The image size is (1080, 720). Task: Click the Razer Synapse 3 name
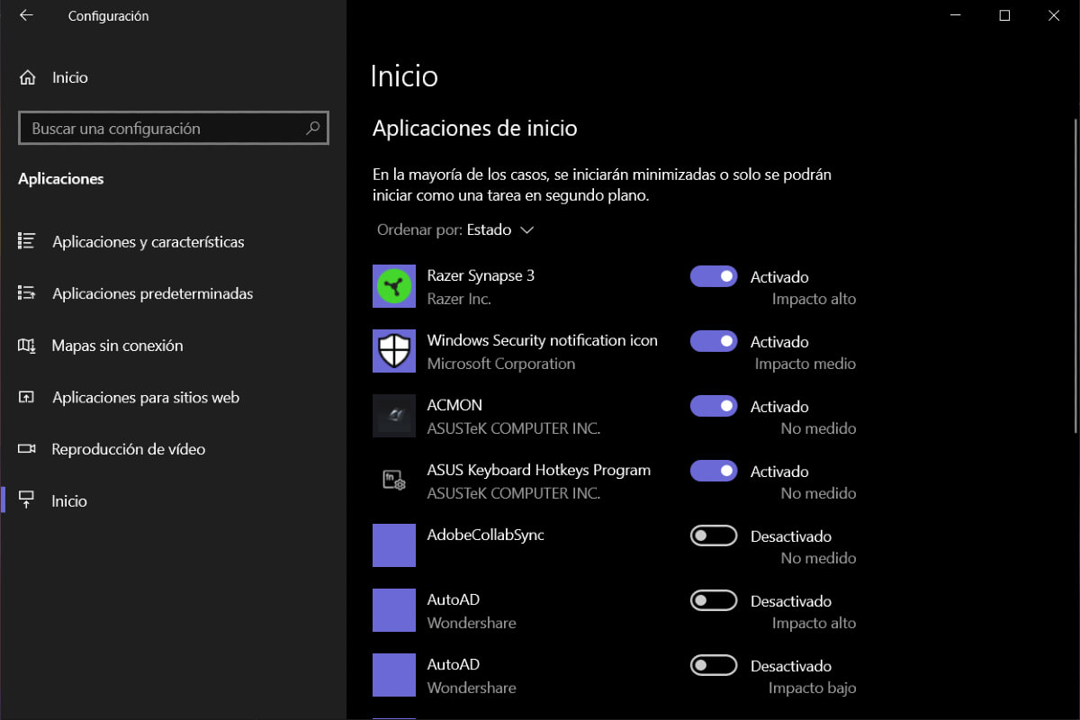481,275
